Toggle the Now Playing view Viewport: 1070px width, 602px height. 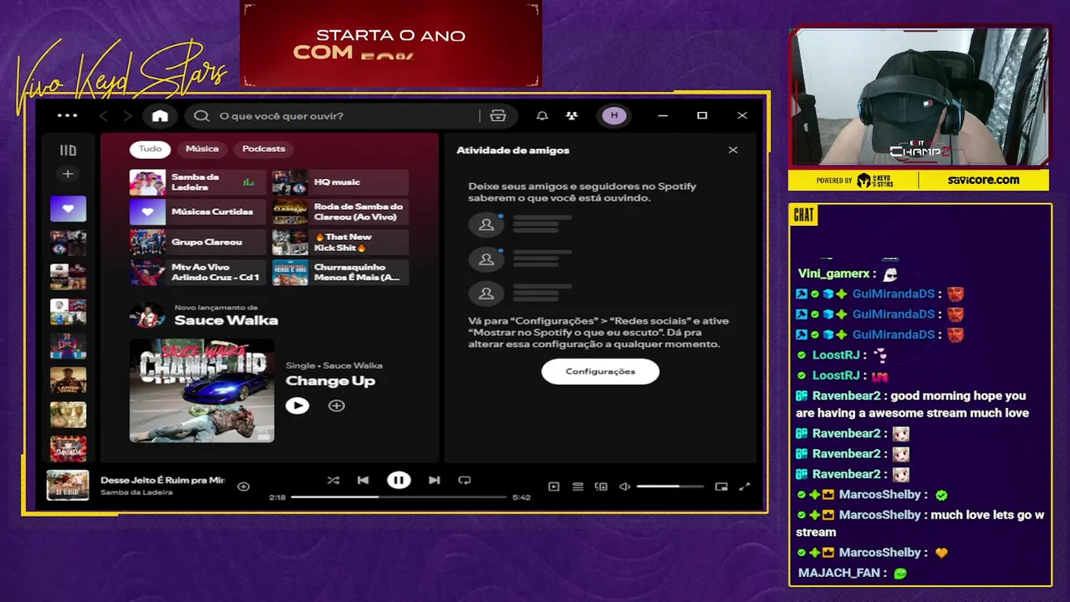coord(553,487)
